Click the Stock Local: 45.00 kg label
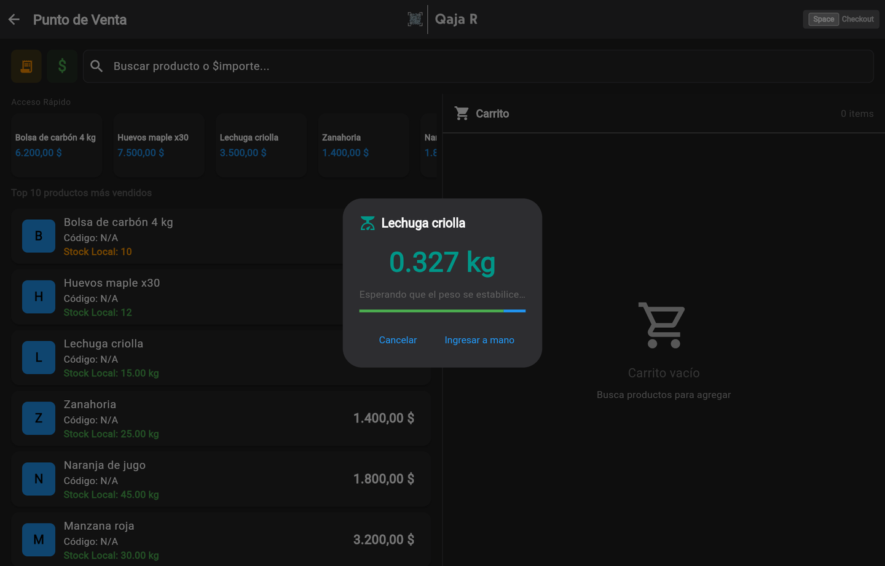Screen dimensions: 885x566 pos(111,495)
